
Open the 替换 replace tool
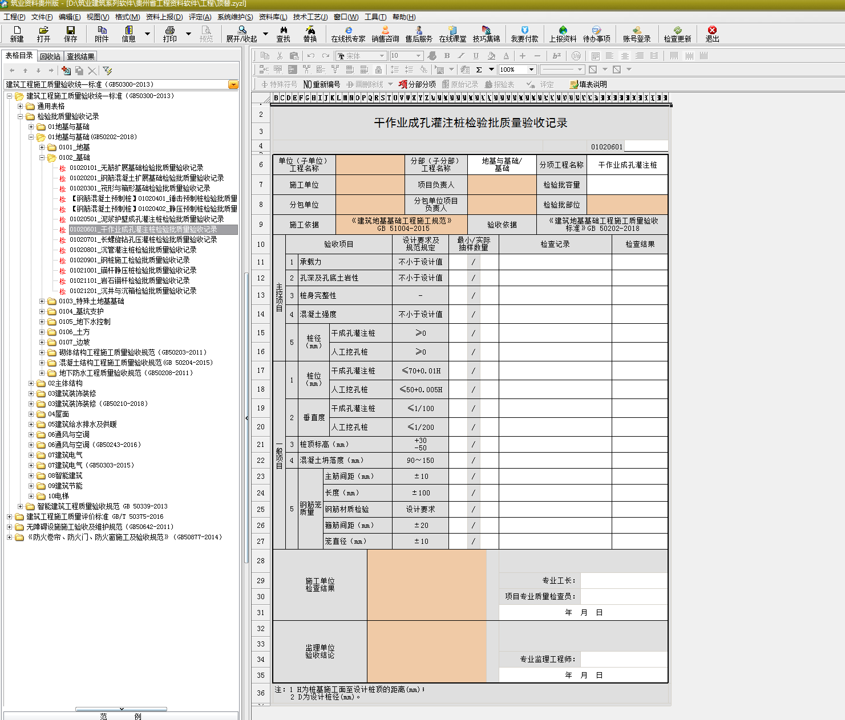pyautogui.click(x=310, y=34)
